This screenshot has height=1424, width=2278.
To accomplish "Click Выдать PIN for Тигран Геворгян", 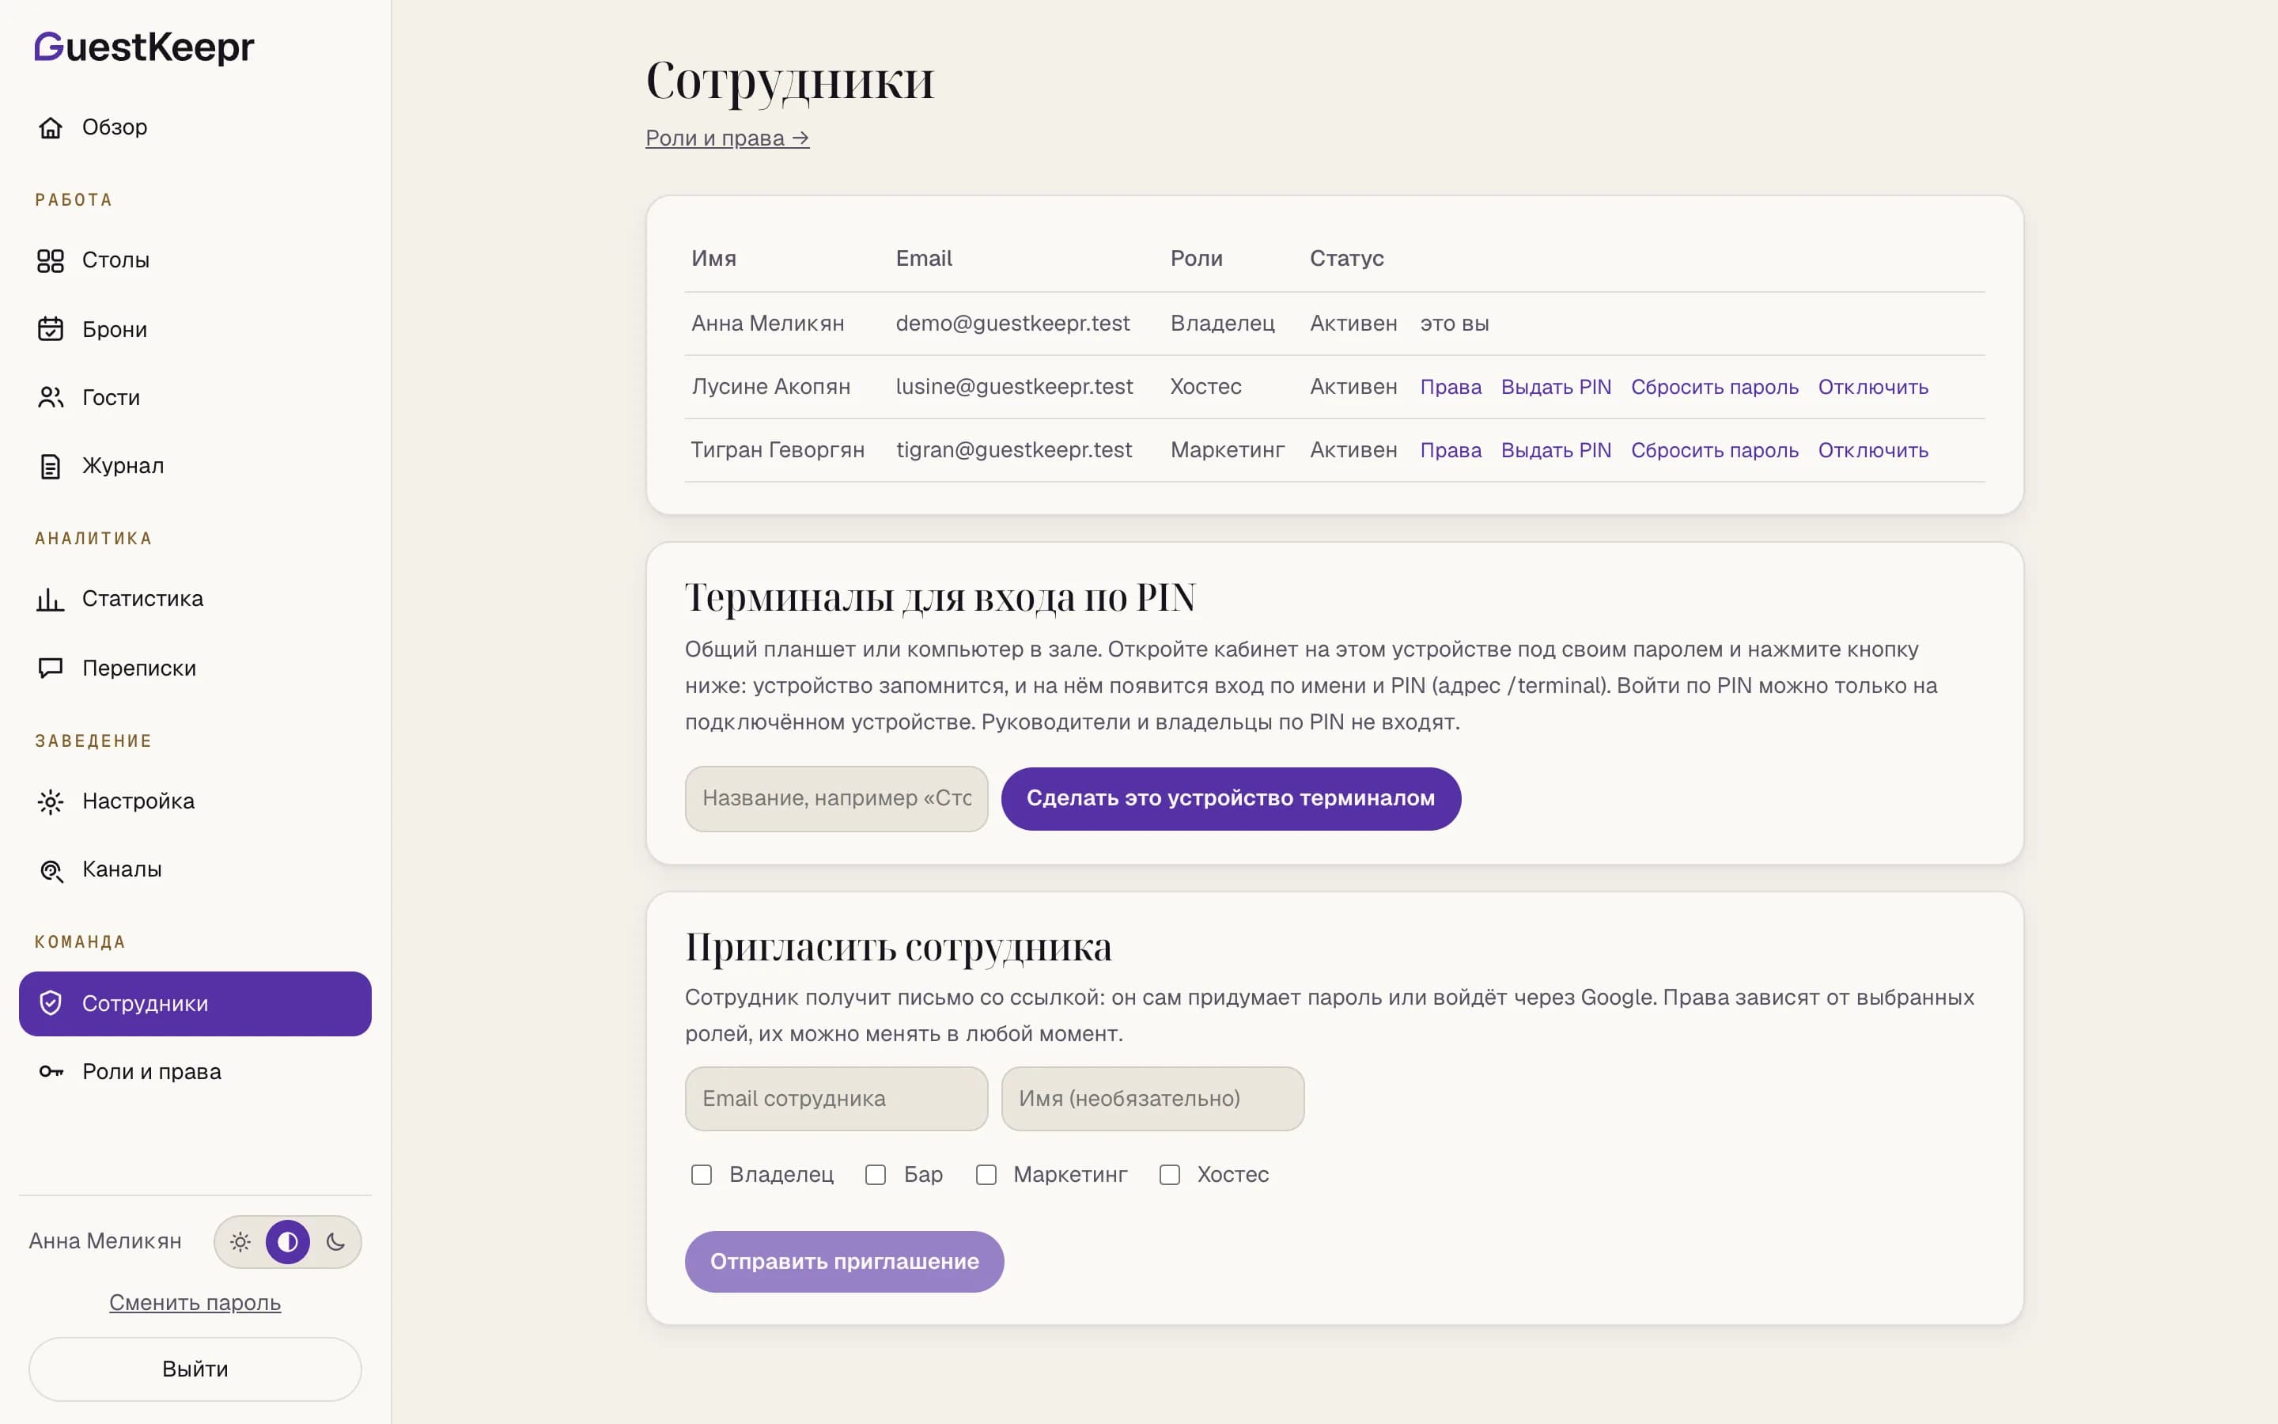I will click(1556, 450).
